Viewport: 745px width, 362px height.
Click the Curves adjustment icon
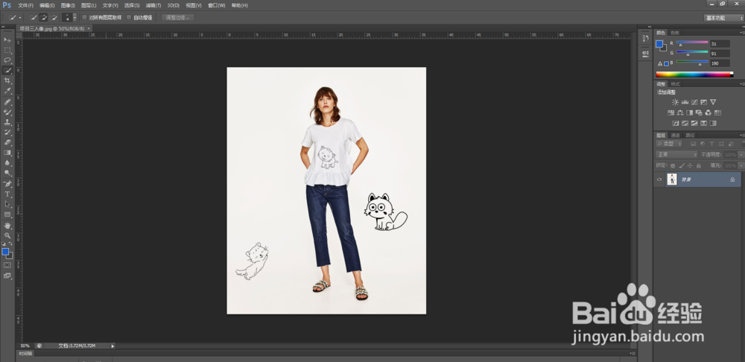pos(694,102)
